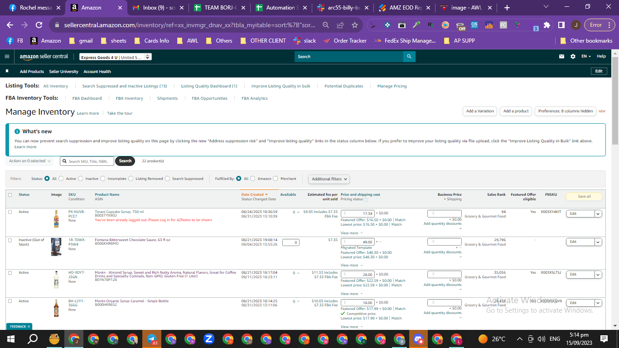This screenshot has height=348, width=619.
Task: Click the Add a product button
Action: click(516, 111)
